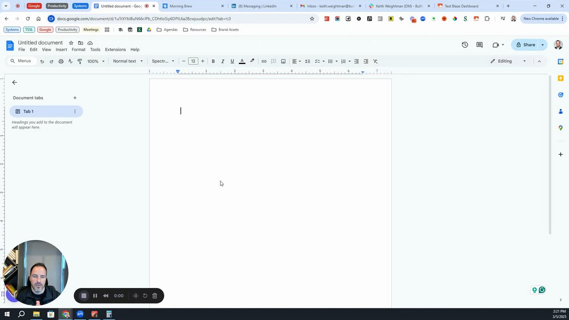The height and width of the screenshot is (320, 569).
Task: Open the Tools menu
Action: click(95, 49)
